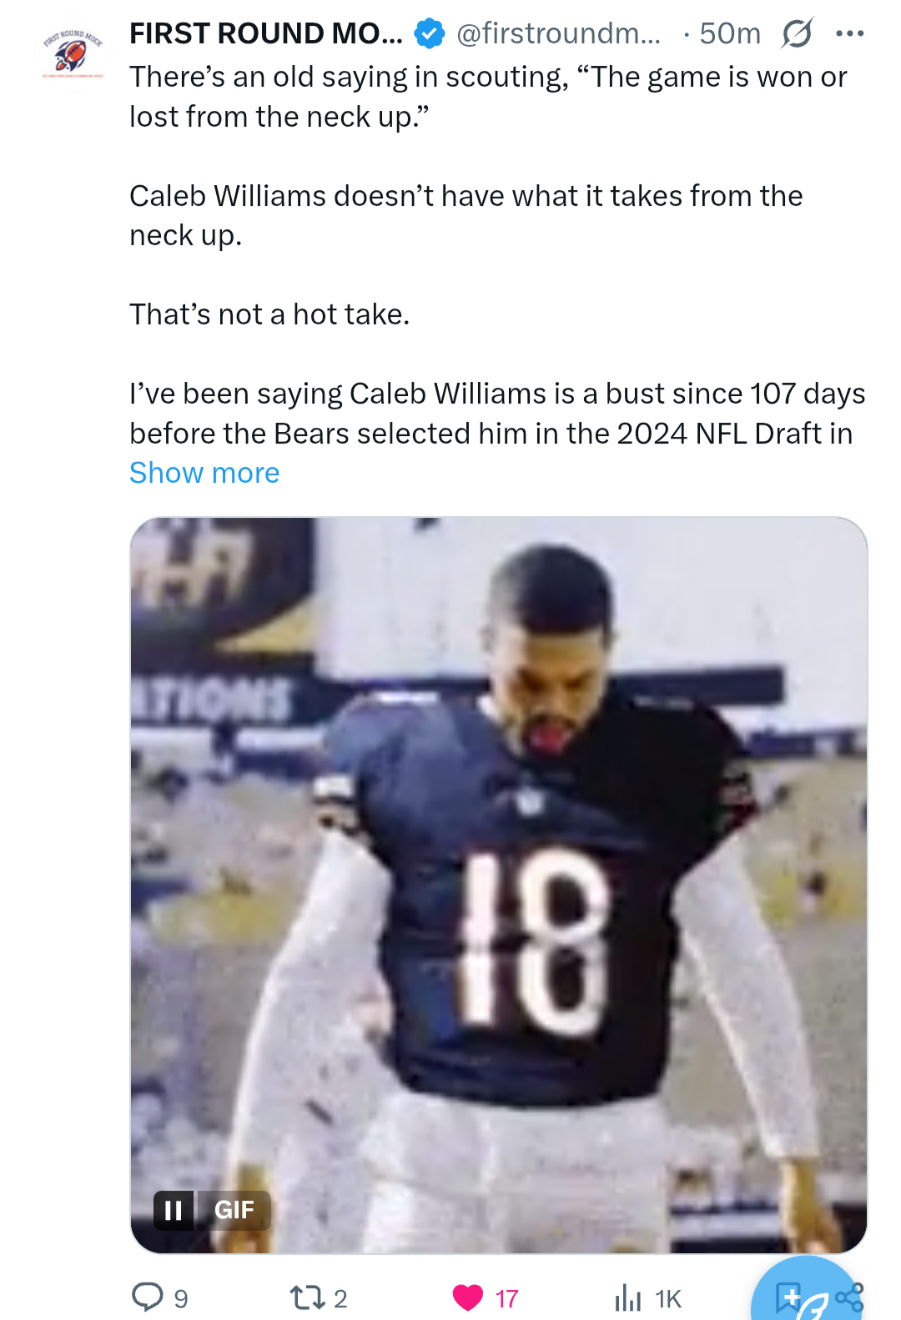Click the 17 likes count
Image resolution: width=901 pixels, height=1320 pixels.
click(x=506, y=1298)
